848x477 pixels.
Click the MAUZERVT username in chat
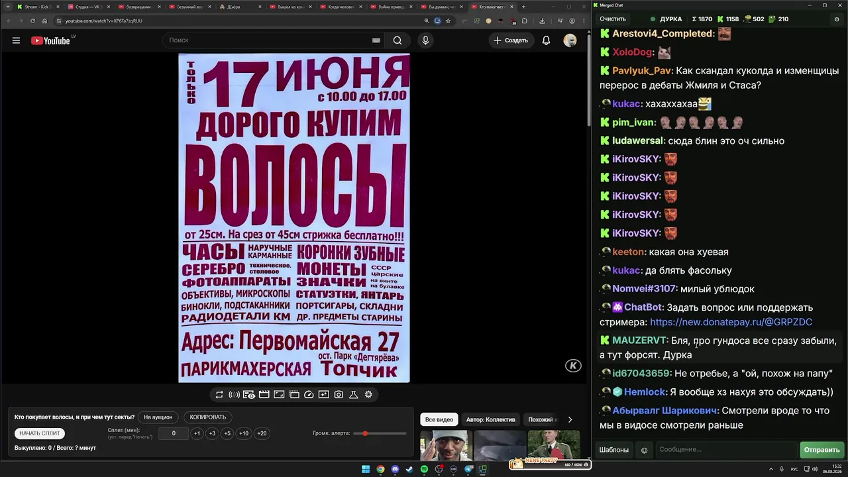coord(639,341)
